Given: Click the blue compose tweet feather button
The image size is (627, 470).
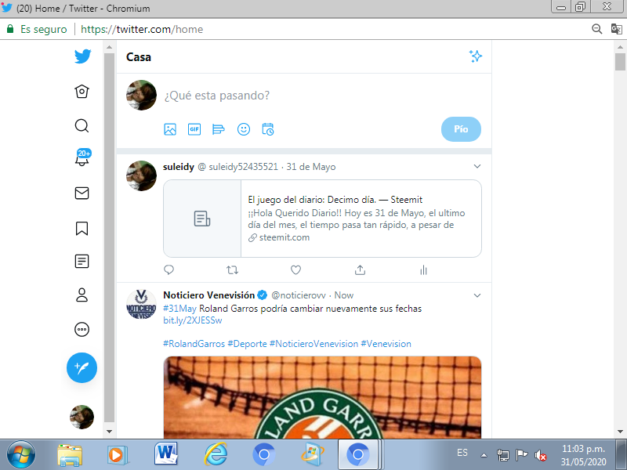Looking at the screenshot, I should point(82,367).
